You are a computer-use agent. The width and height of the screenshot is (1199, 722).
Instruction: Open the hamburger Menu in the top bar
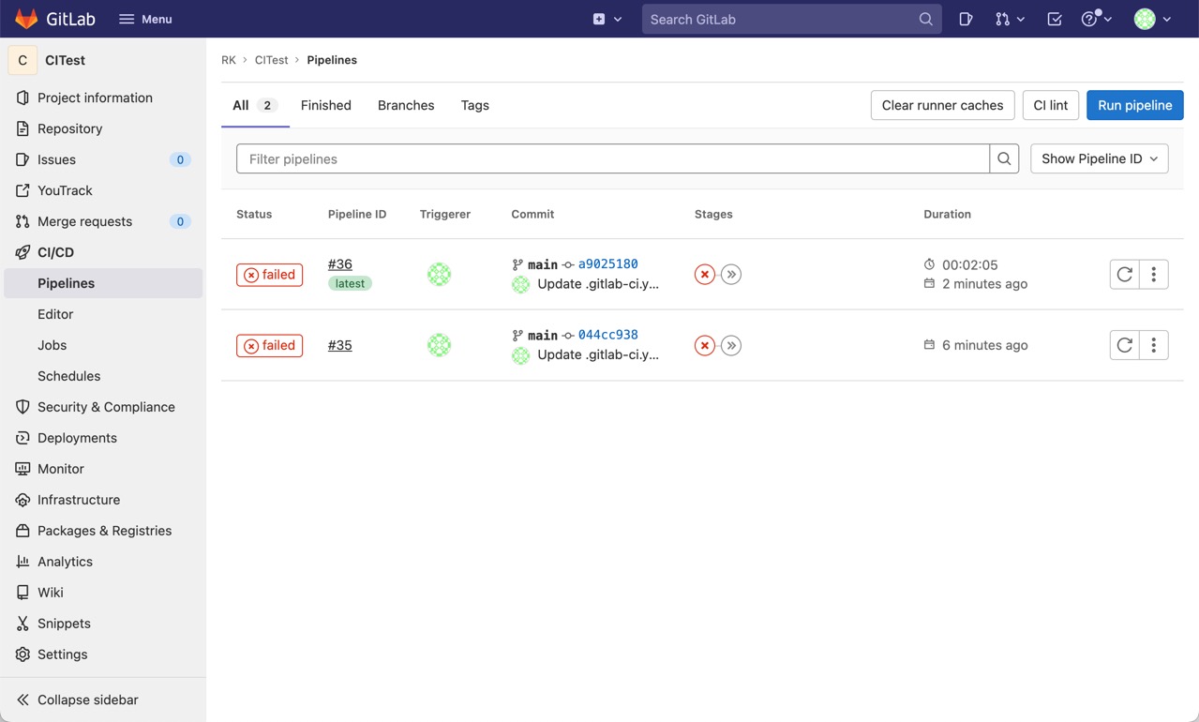pyautogui.click(x=145, y=19)
